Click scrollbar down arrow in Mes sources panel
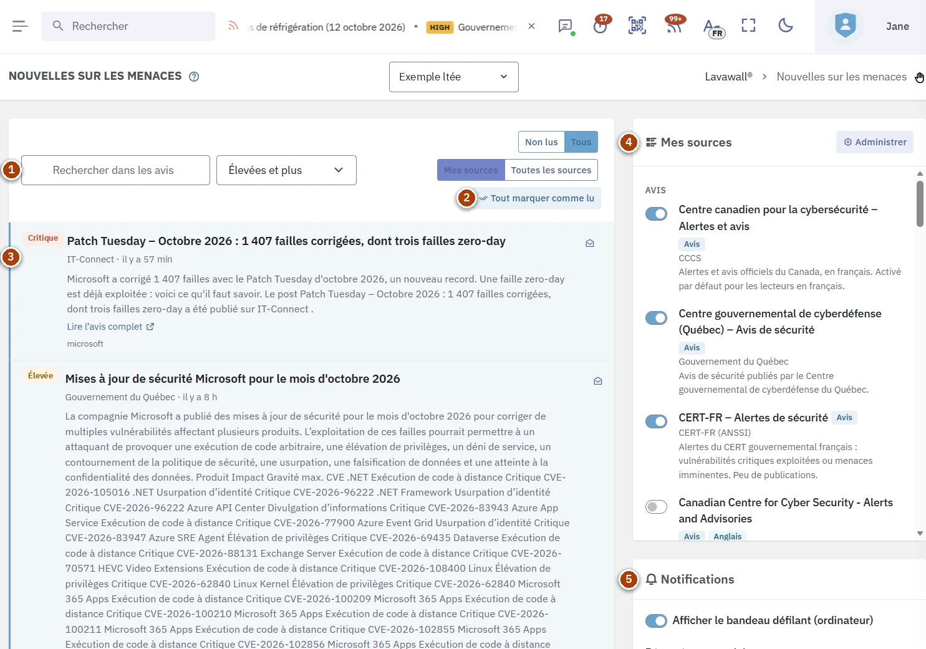Viewport: 926px width, 649px height. (920, 534)
